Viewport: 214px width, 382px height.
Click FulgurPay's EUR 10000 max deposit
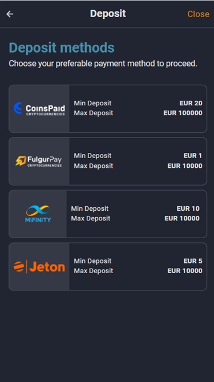coord(185,166)
